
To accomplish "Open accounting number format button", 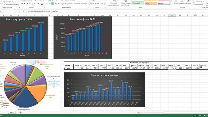I will 92,4.
